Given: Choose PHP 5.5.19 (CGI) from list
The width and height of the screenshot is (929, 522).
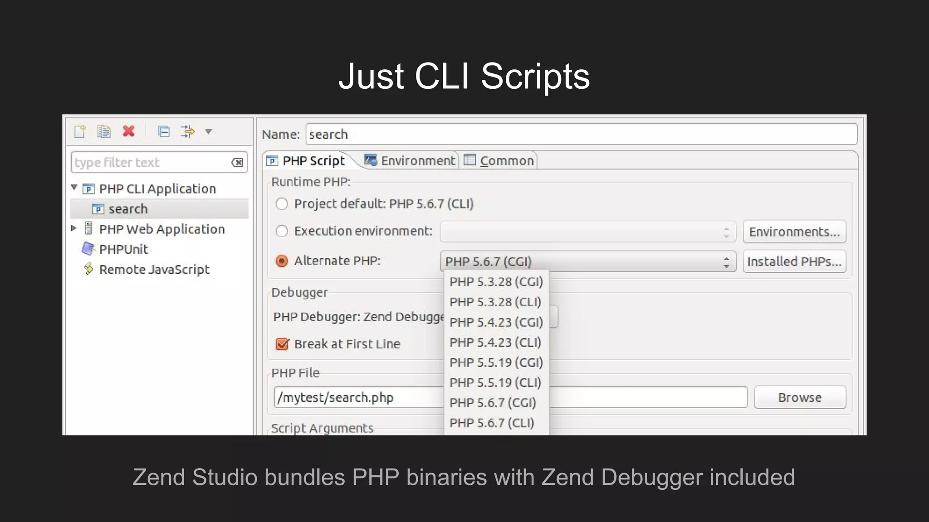Looking at the screenshot, I should (x=496, y=362).
